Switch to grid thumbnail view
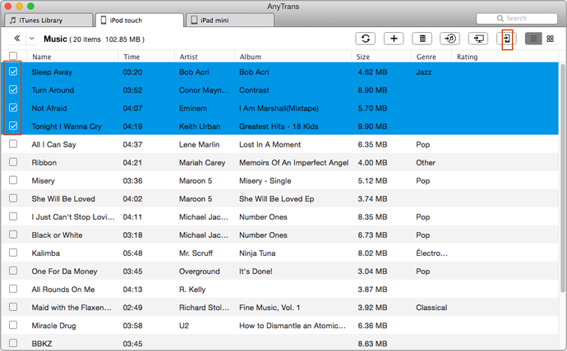 550,39
